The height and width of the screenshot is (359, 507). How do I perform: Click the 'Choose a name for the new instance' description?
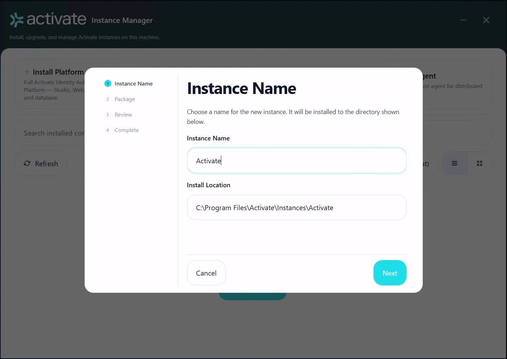pyautogui.click(x=293, y=116)
